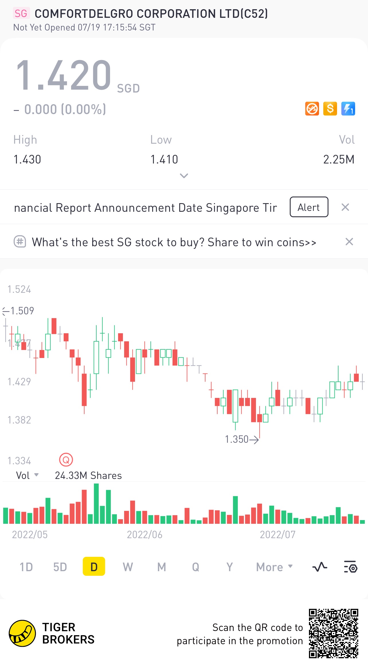
Task: Open the More timeframe dropdown
Action: (275, 567)
